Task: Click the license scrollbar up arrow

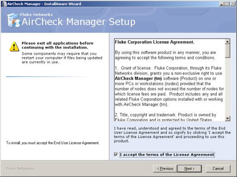Action: click(228, 42)
